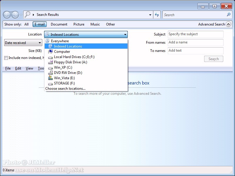Click Choose search locations... option
Screen dimensions: 235x176
(x=65, y=89)
